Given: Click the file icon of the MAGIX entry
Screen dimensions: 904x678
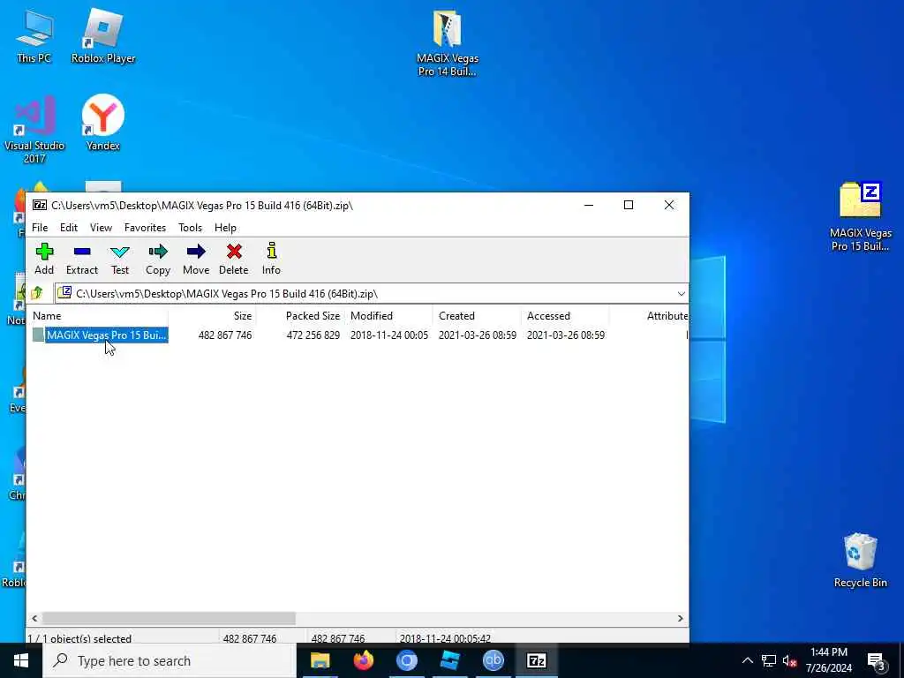Looking at the screenshot, I should point(38,335).
